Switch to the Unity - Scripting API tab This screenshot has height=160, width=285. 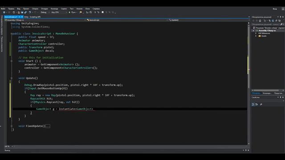click(33, 17)
